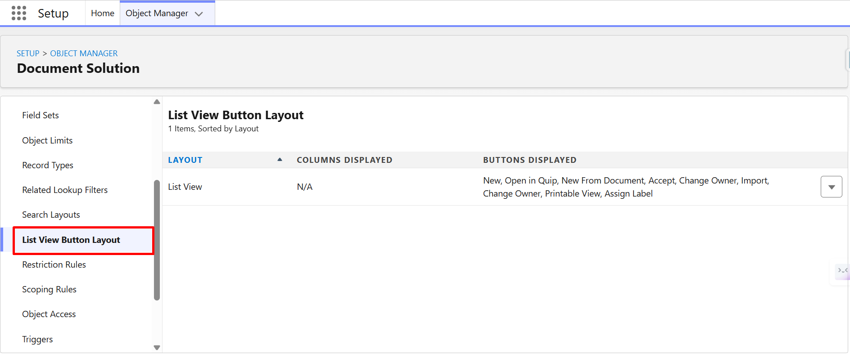Click the collapsed panel icon at right edge

coord(842,271)
